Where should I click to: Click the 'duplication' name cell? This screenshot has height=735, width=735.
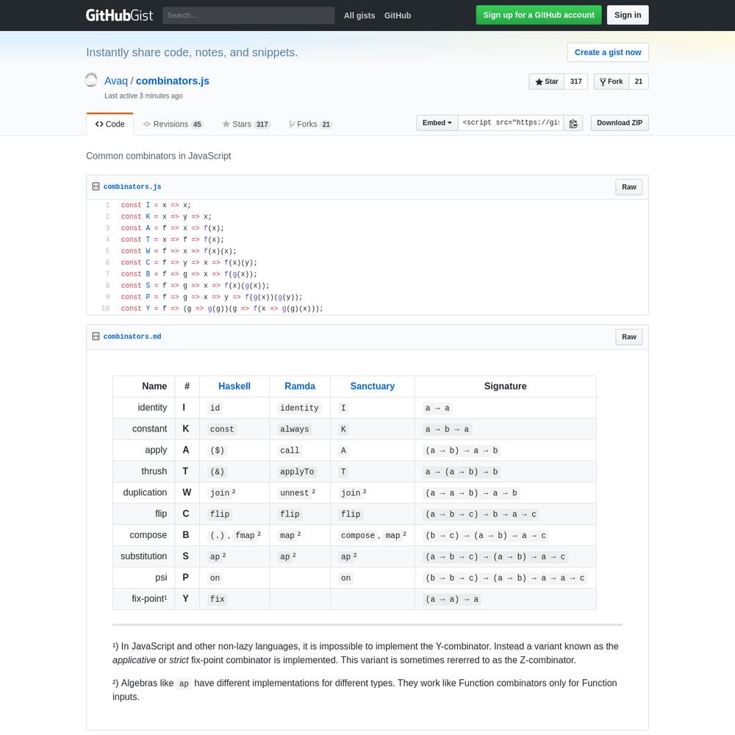[145, 492]
